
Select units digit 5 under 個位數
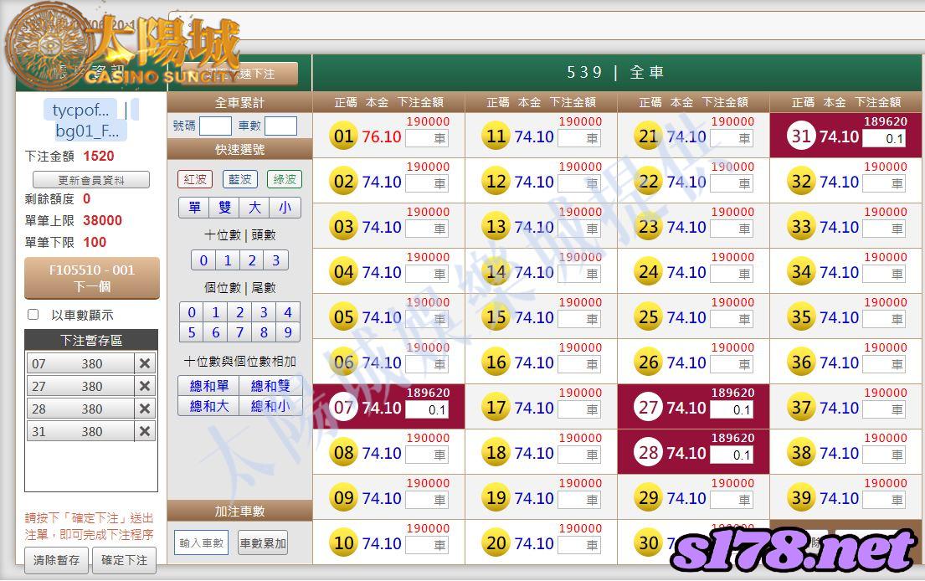point(192,332)
